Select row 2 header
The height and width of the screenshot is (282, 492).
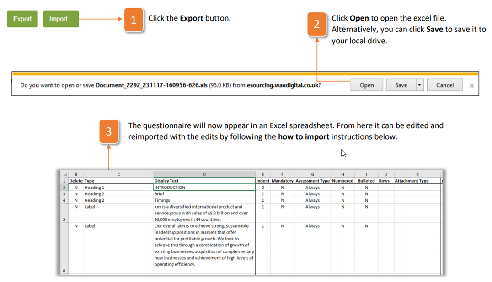point(64,188)
